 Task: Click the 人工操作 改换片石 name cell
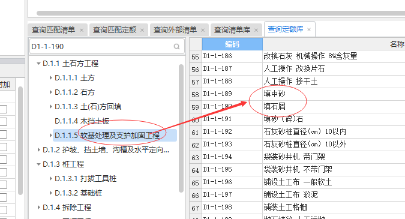pyautogui.click(x=334, y=68)
